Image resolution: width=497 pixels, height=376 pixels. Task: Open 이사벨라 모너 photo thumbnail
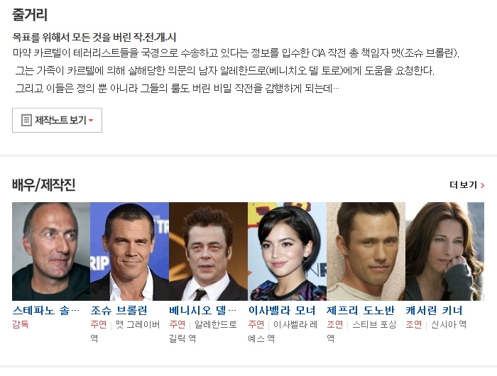coord(287,252)
